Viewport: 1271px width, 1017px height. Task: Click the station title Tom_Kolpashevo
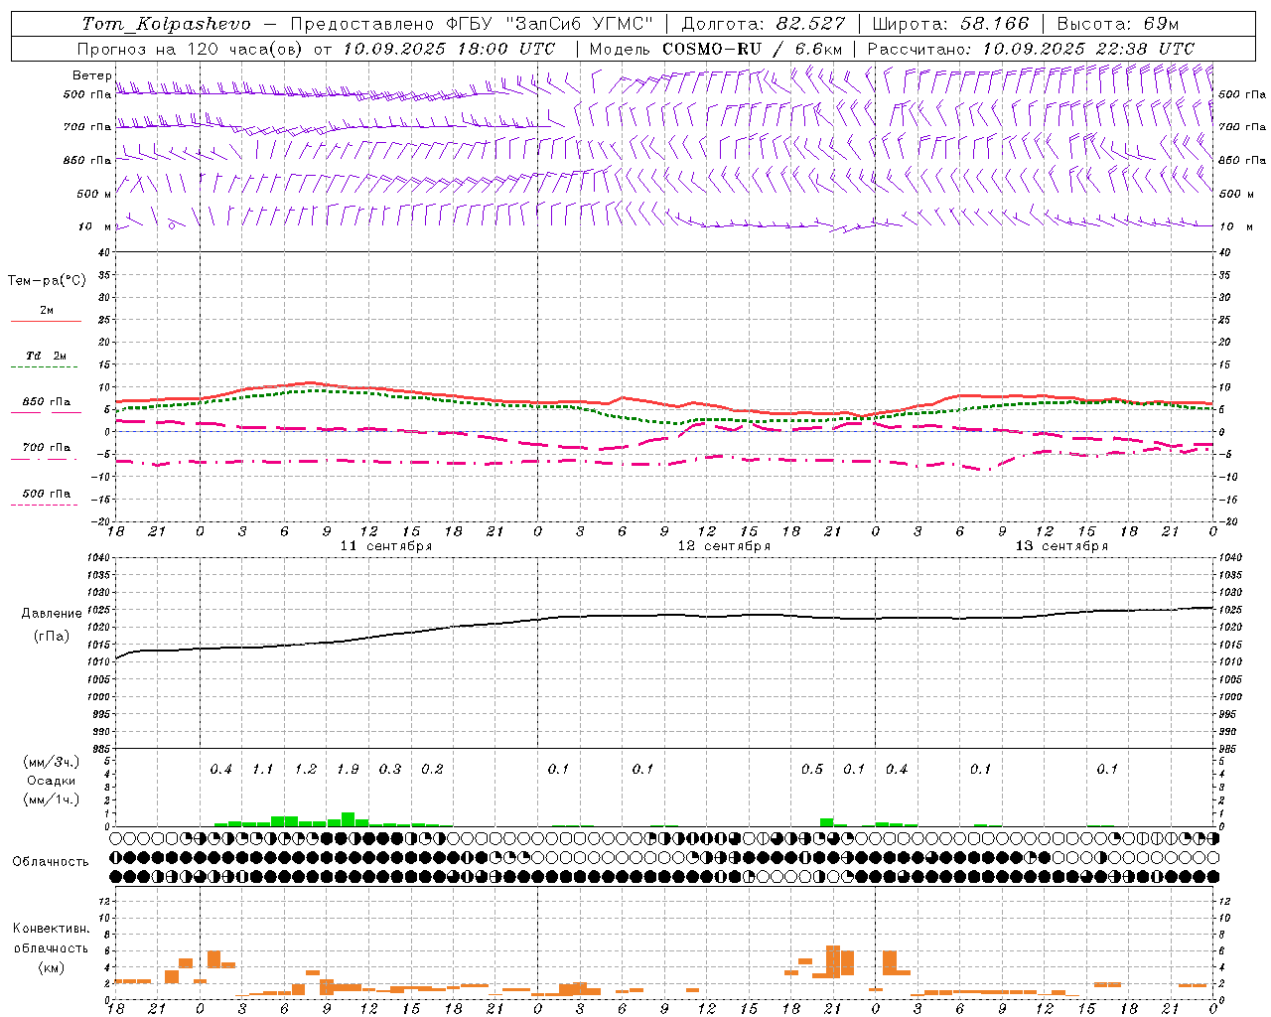(x=166, y=24)
